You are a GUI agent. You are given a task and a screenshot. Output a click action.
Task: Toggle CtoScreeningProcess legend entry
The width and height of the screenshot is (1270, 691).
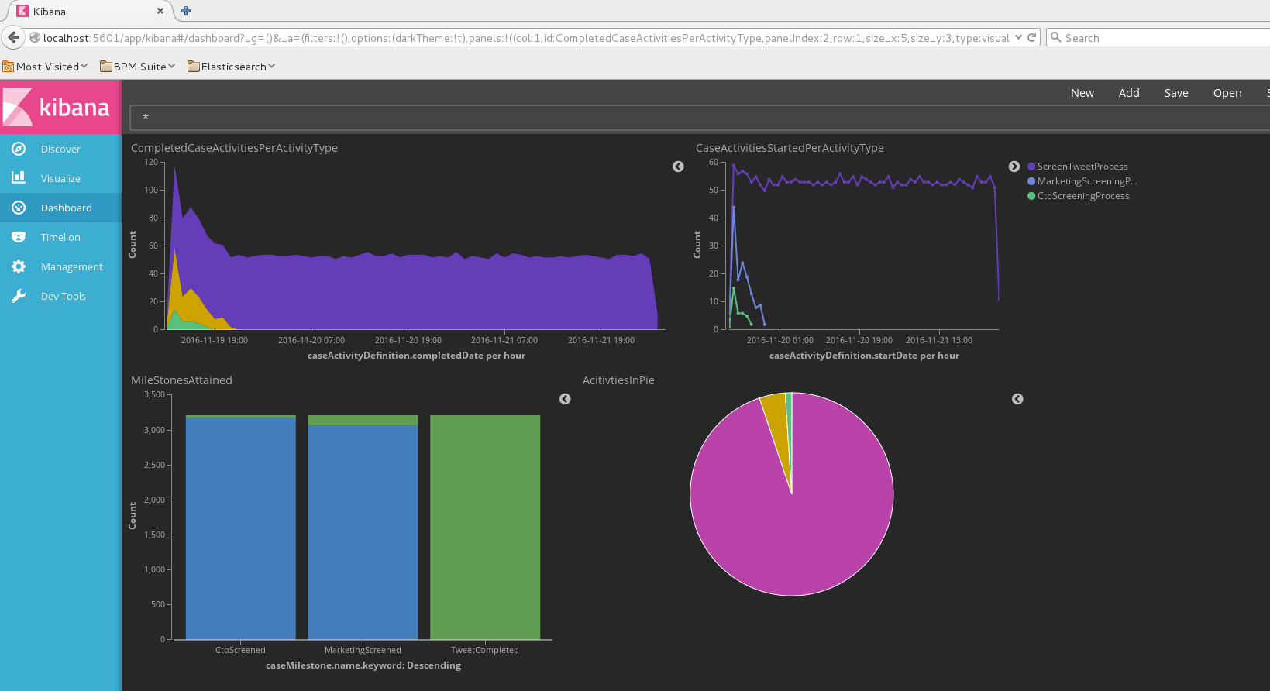click(1082, 196)
